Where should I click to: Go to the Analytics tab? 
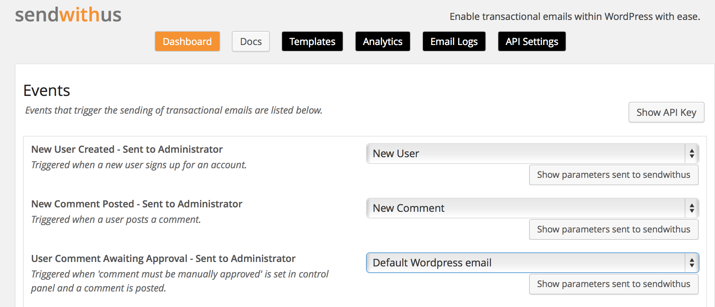(x=383, y=41)
